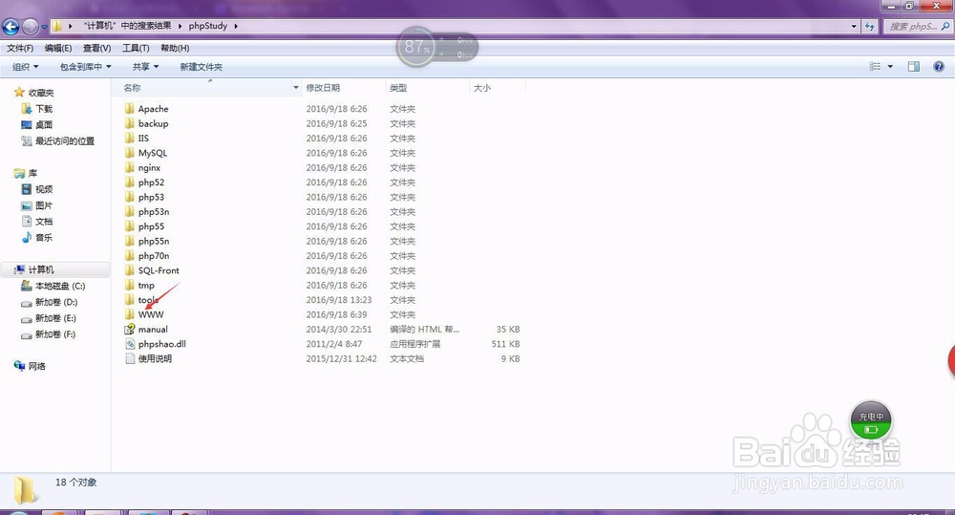This screenshot has height=515, width=955.
Task: Open the 包含到库中 dropdown
Action: click(85, 67)
